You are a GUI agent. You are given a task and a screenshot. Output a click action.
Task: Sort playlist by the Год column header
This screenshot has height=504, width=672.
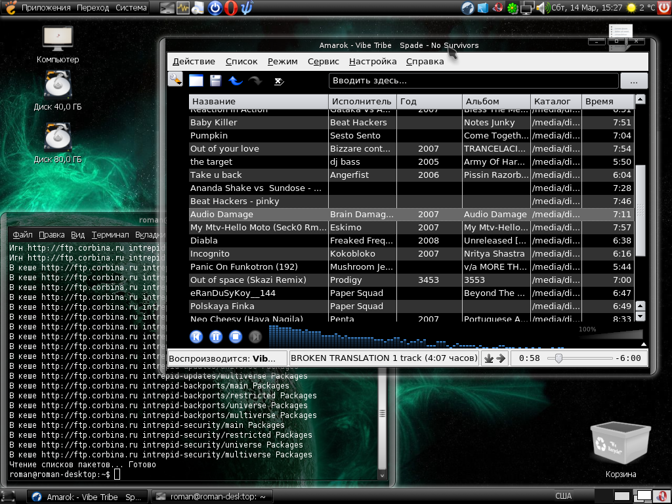click(429, 102)
